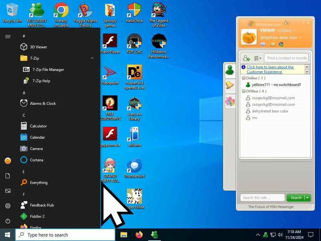Image resolution: width=321 pixels, height=241 pixels.
Task: Open File Explorer from the taskbar
Action: tap(124, 235)
